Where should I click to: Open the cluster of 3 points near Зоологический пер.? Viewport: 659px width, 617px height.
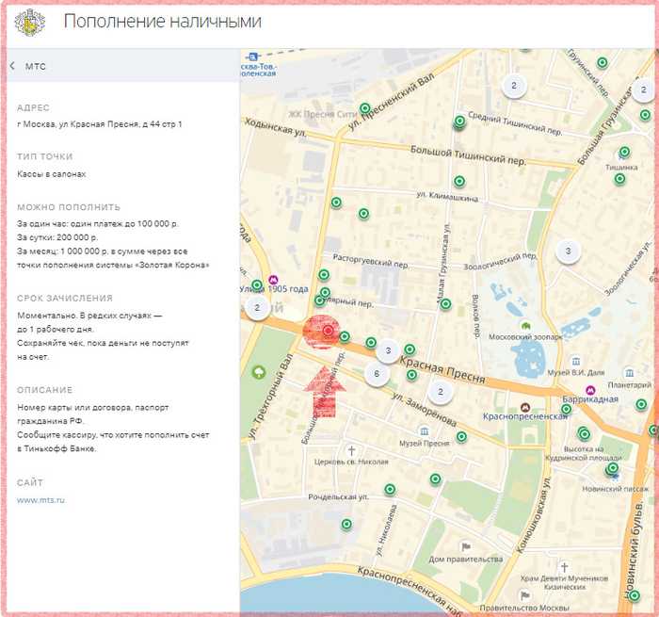point(569,252)
